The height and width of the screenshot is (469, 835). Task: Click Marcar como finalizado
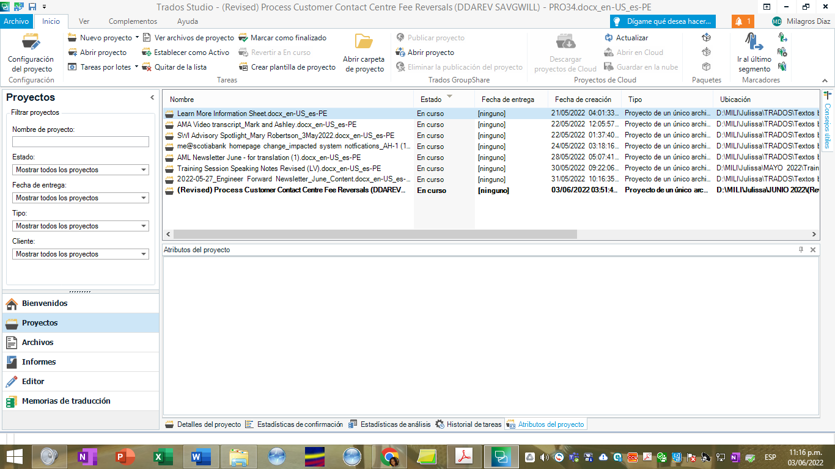pos(282,38)
